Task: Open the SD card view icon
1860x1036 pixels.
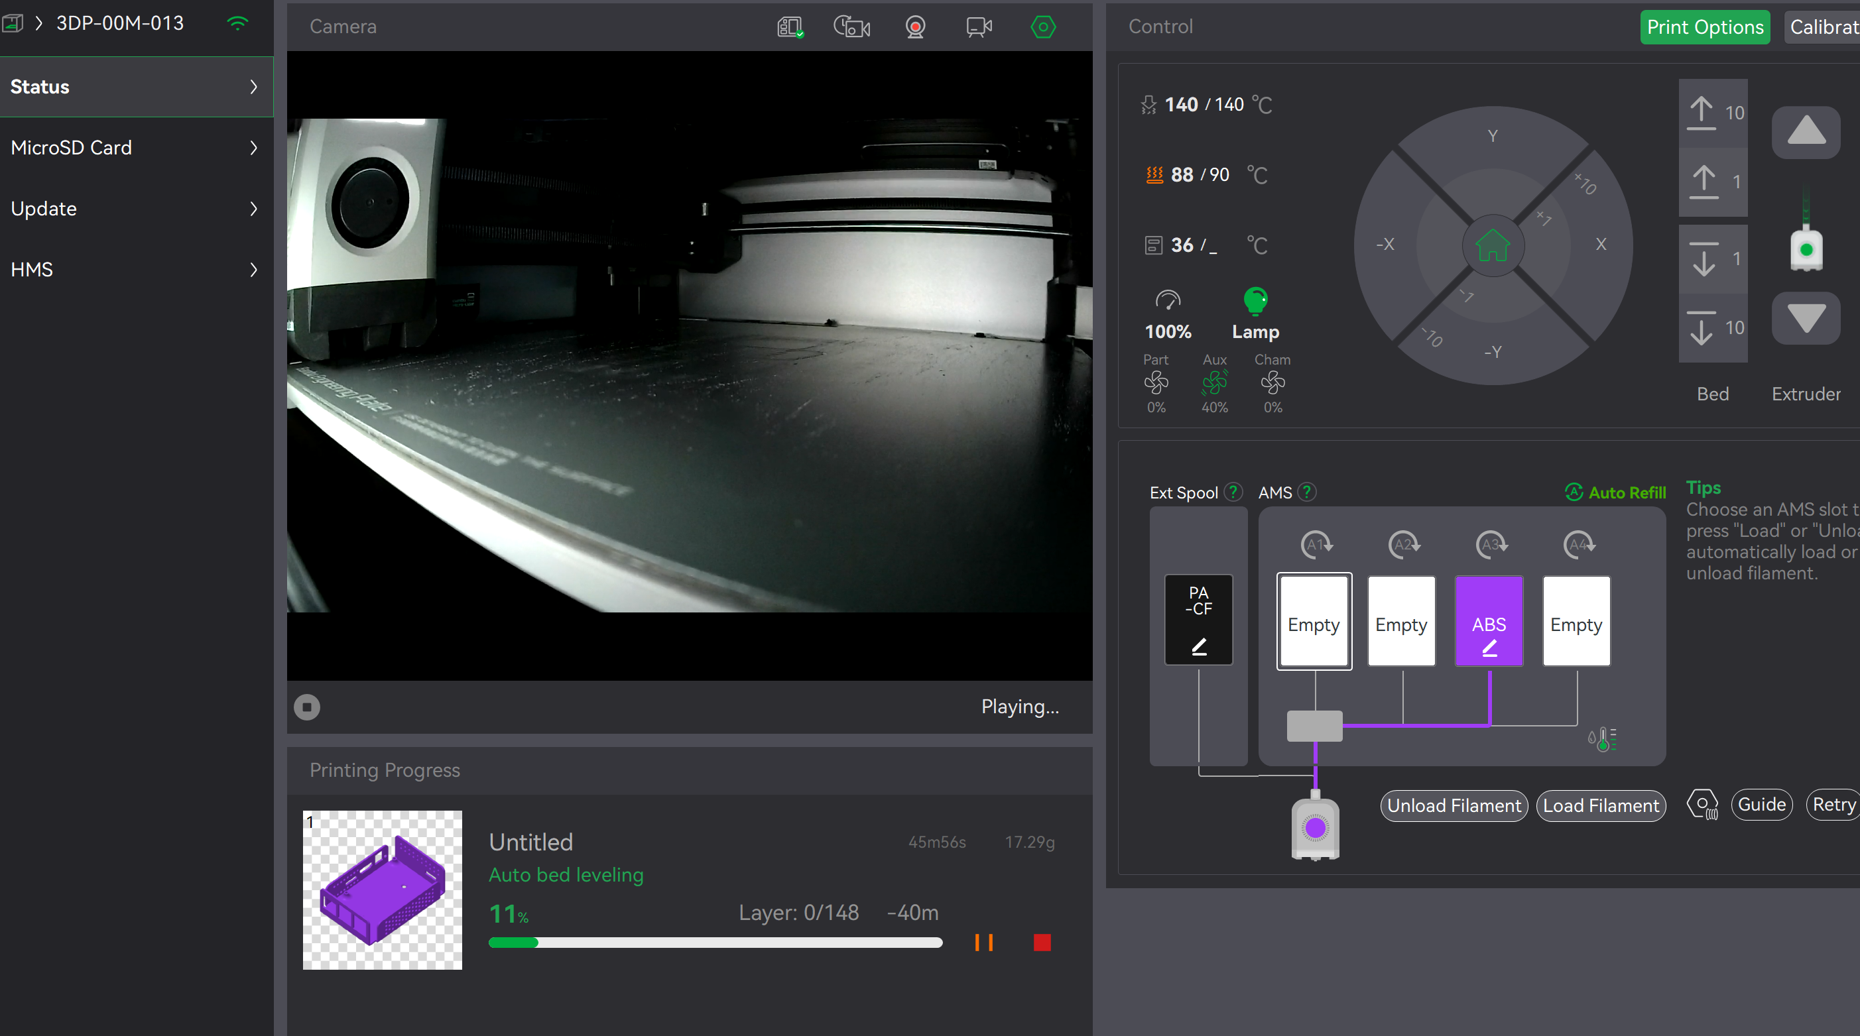Action: [790, 27]
